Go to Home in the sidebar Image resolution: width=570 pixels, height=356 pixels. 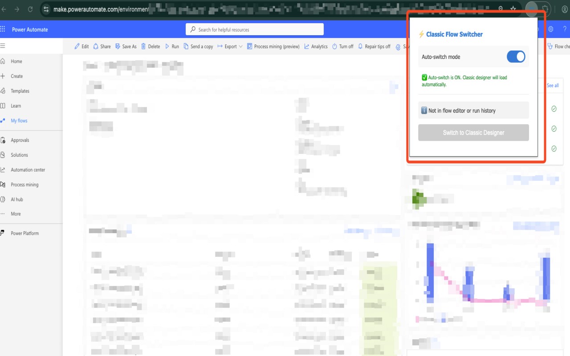(x=16, y=61)
